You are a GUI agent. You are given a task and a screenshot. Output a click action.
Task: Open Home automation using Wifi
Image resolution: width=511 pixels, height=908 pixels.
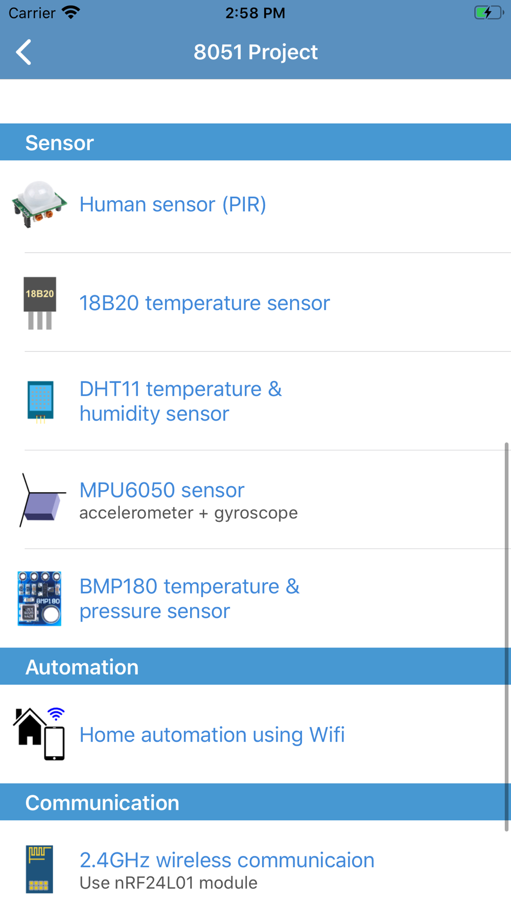point(255,734)
